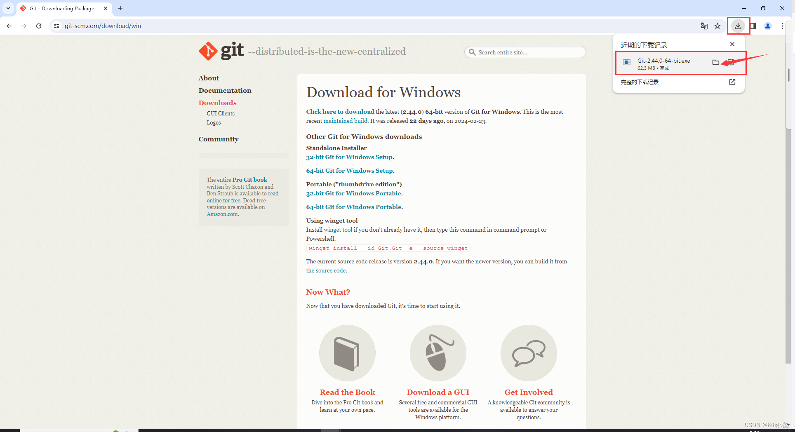Close the Git Downloading Package tab
Viewport: 795px width, 432px height.
coord(106,8)
